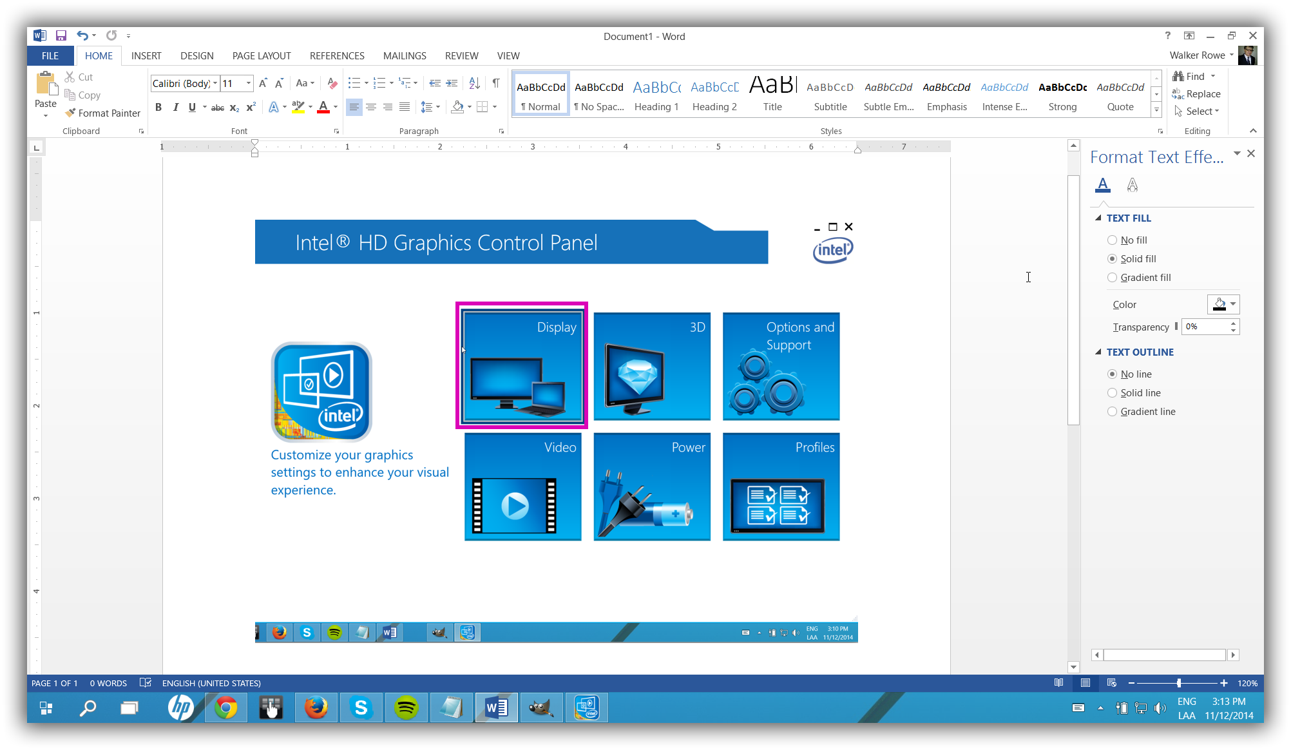Image resolution: width=1291 pixels, height=750 pixels.
Task: Switch to INSERT ribbon tab
Action: (x=146, y=56)
